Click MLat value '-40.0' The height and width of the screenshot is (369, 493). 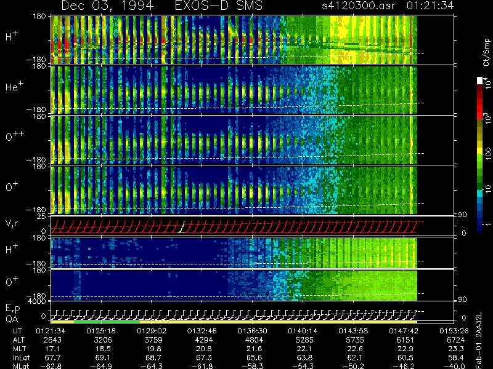tap(454, 366)
